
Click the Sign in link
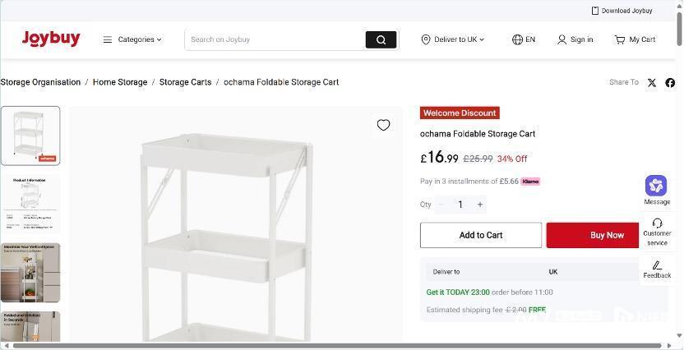[575, 39]
